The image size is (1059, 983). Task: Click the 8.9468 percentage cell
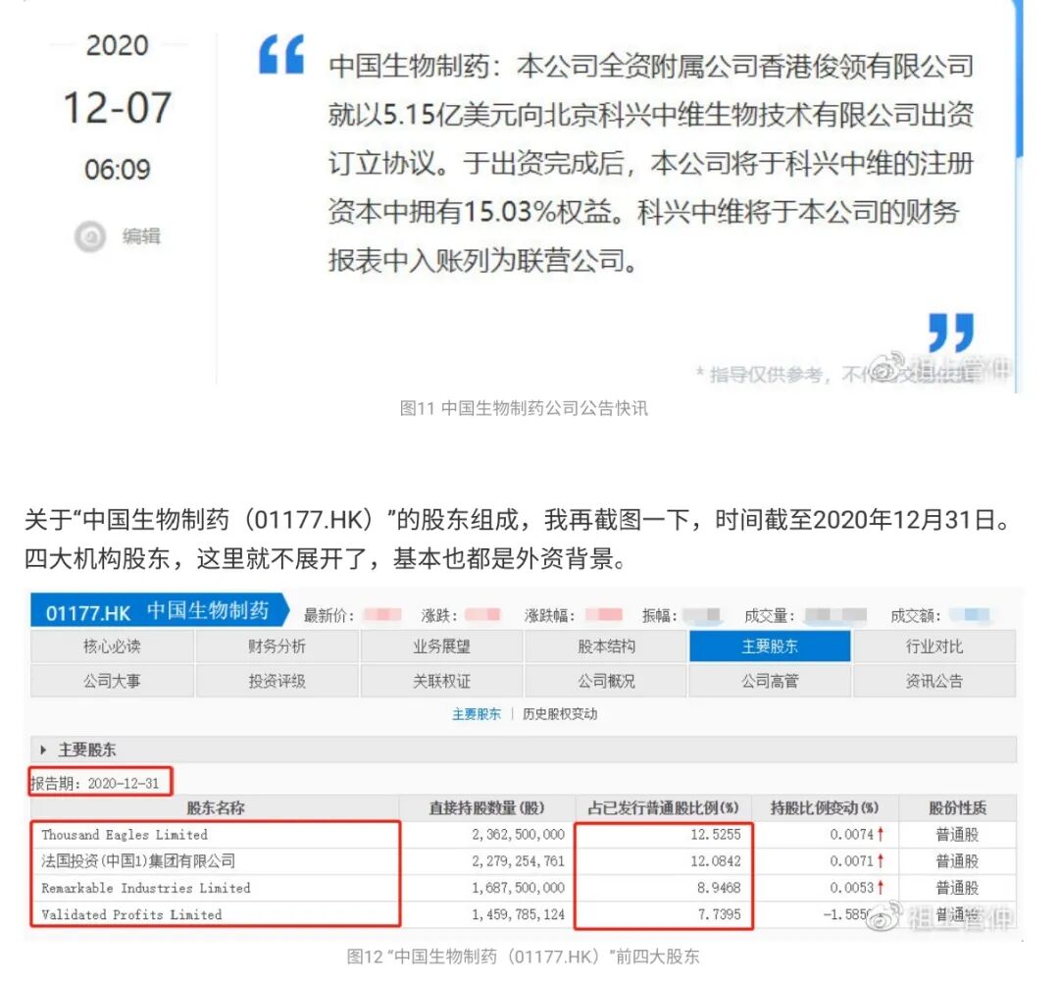coord(720,888)
